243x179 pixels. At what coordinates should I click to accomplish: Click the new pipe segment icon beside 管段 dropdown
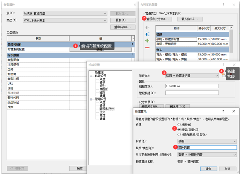224,75
